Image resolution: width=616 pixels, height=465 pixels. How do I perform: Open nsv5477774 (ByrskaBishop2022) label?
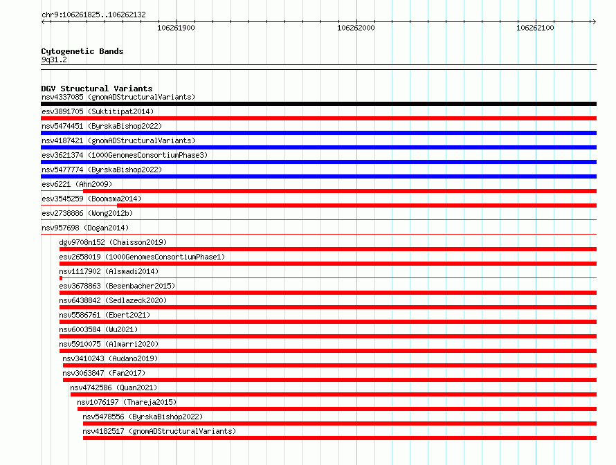pyautogui.click(x=102, y=170)
